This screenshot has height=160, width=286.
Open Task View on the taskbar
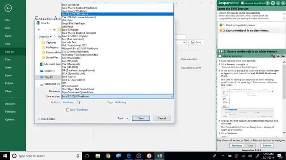pos(87,156)
